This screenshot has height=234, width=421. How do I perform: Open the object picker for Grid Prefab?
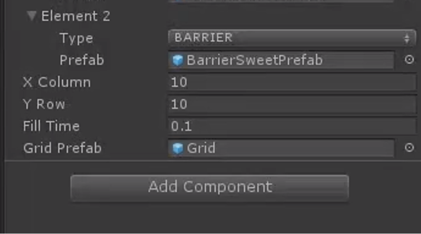pyautogui.click(x=409, y=147)
